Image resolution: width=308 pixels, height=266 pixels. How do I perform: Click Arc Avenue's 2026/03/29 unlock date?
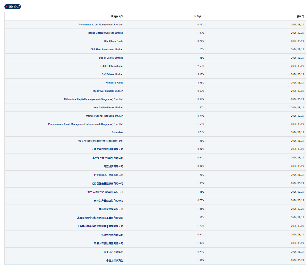(x=297, y=25)
